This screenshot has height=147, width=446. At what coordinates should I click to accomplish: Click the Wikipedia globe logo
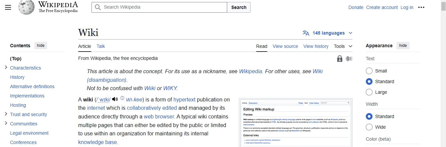click(x=26, y=7)
